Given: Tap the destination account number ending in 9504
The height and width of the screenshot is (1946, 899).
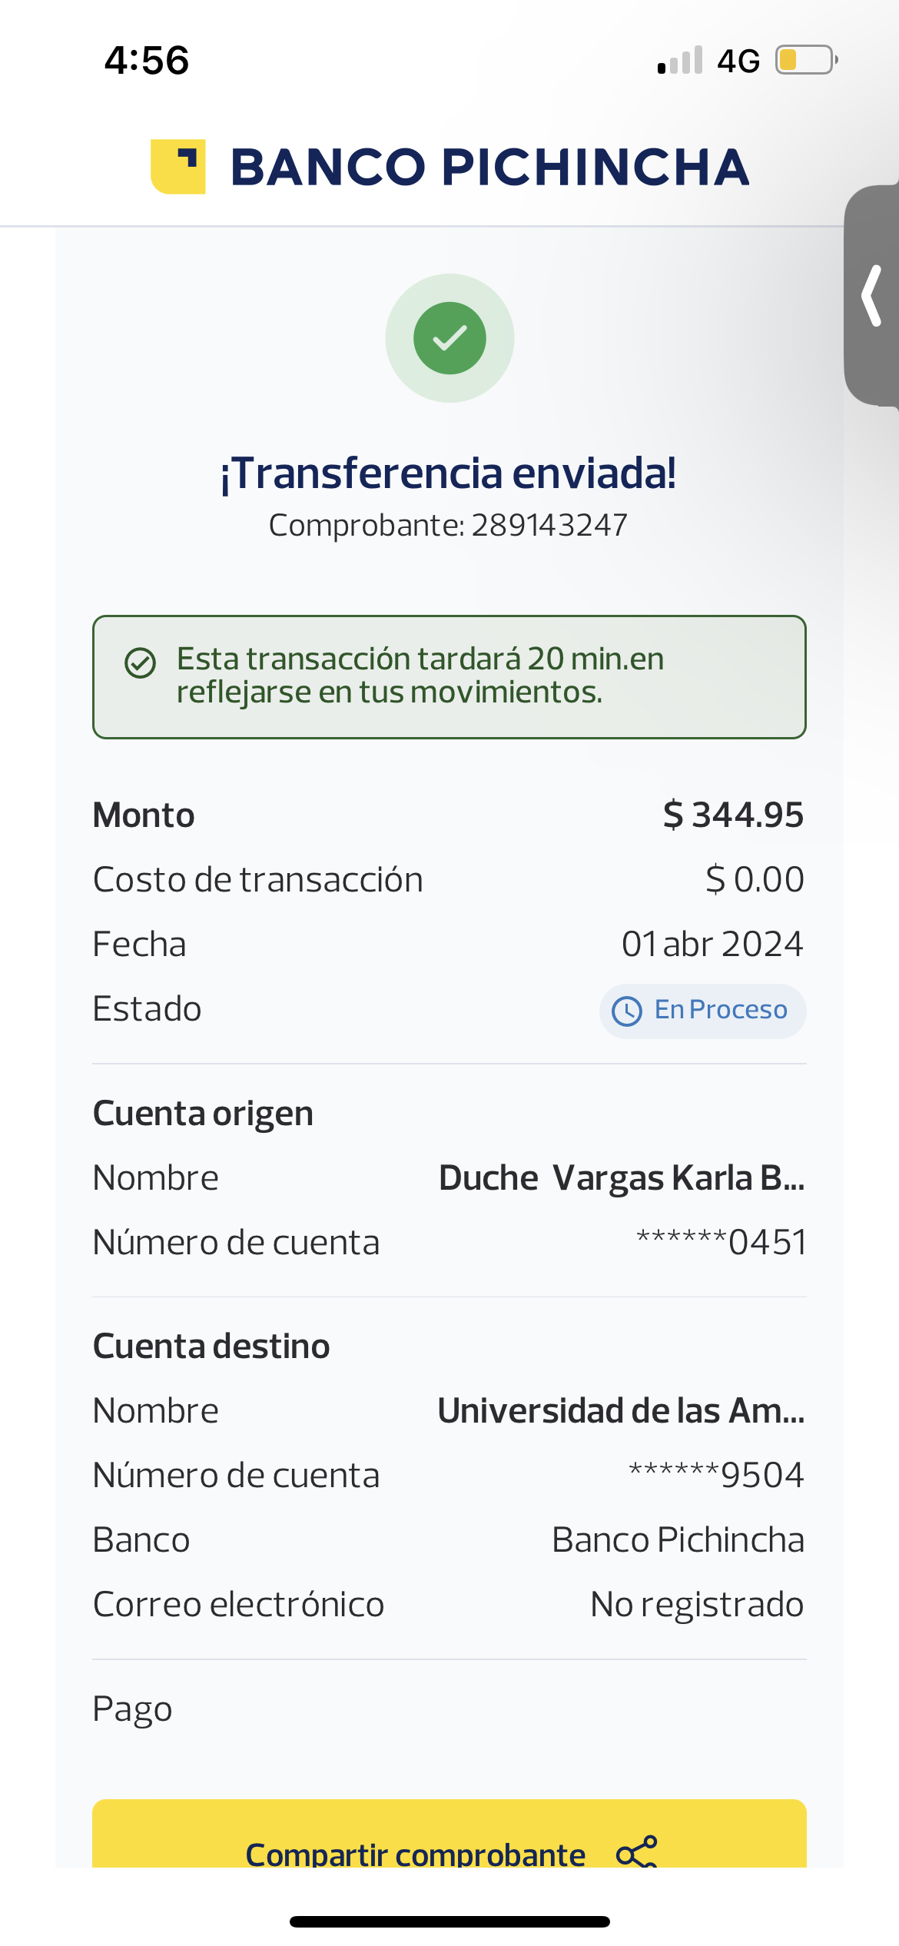Looking at the screenshot, I should point(716,1475).
